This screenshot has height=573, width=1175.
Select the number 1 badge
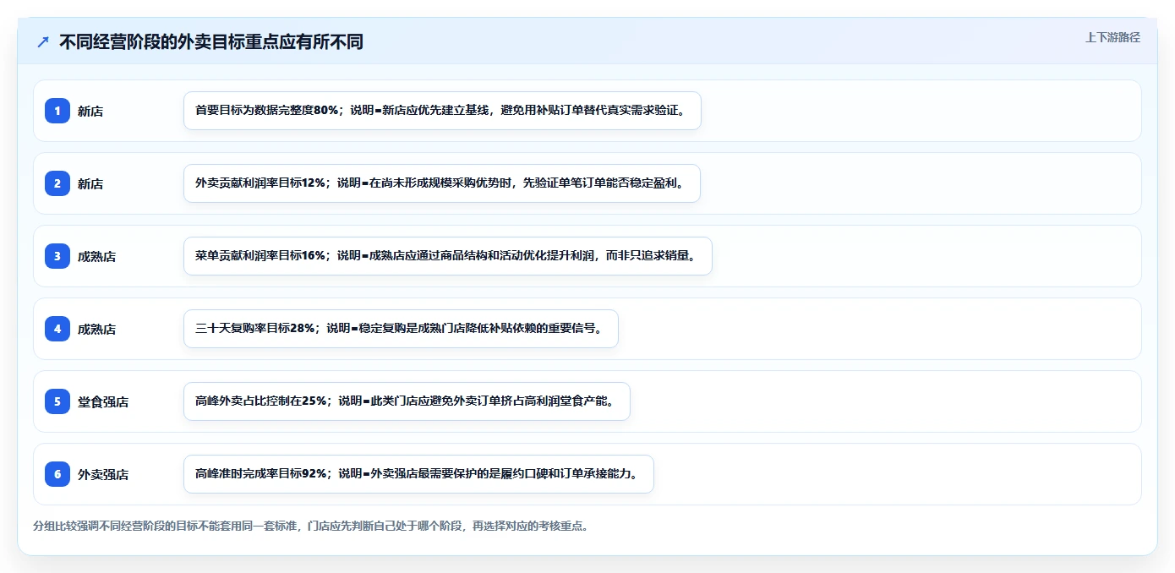click(x=57, y=111)
